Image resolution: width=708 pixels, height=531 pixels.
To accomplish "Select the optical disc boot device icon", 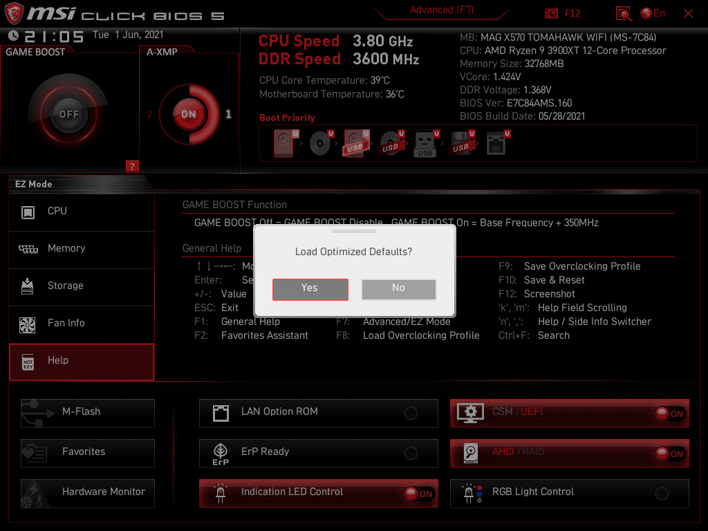I will (321, 144).
